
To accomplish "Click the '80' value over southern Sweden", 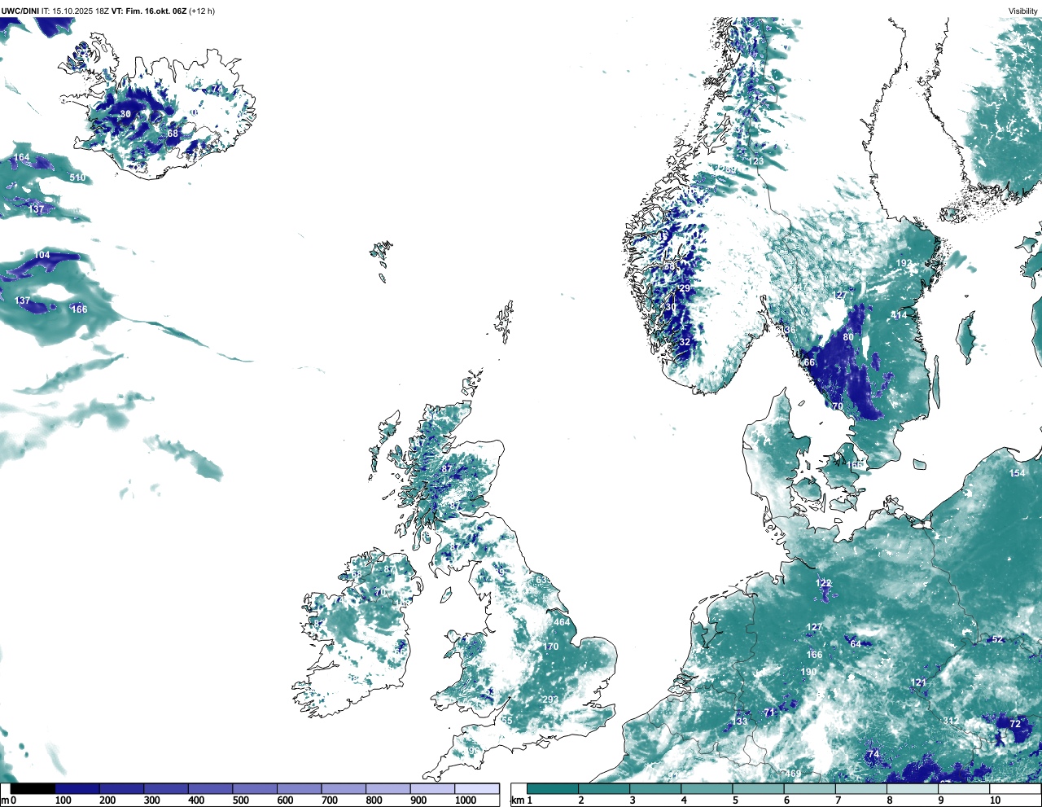I will point(848,337).
